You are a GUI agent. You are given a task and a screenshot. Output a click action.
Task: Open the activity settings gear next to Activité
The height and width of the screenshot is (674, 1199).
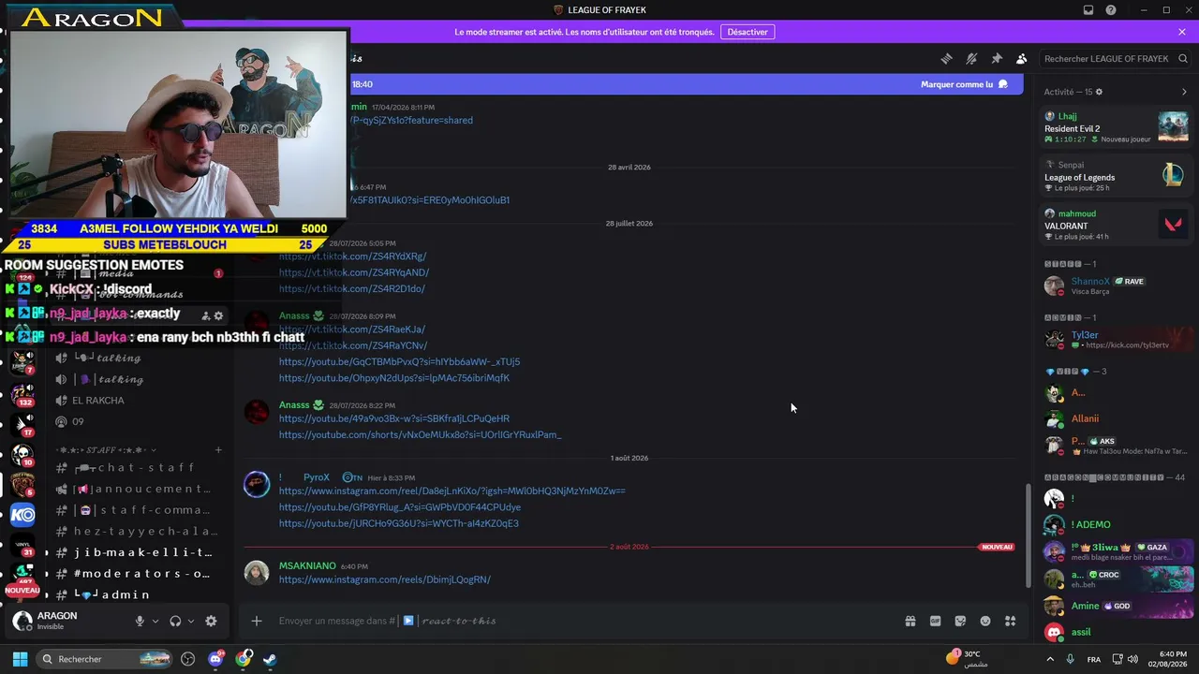pos(1099,92)
